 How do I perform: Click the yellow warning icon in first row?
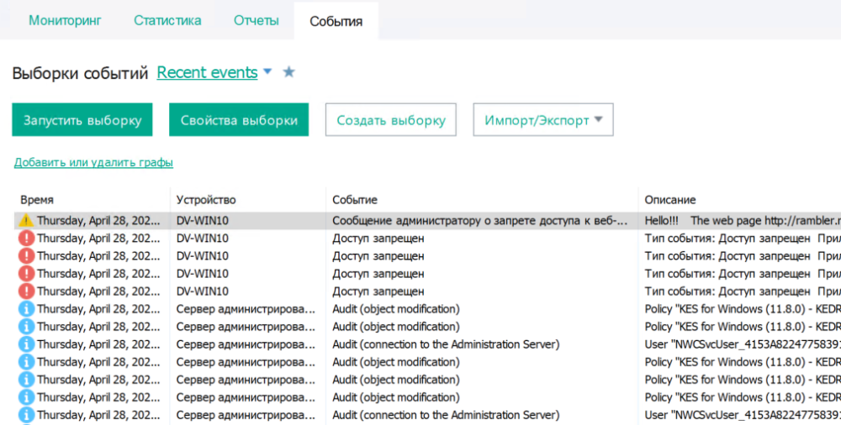[26, 221]
